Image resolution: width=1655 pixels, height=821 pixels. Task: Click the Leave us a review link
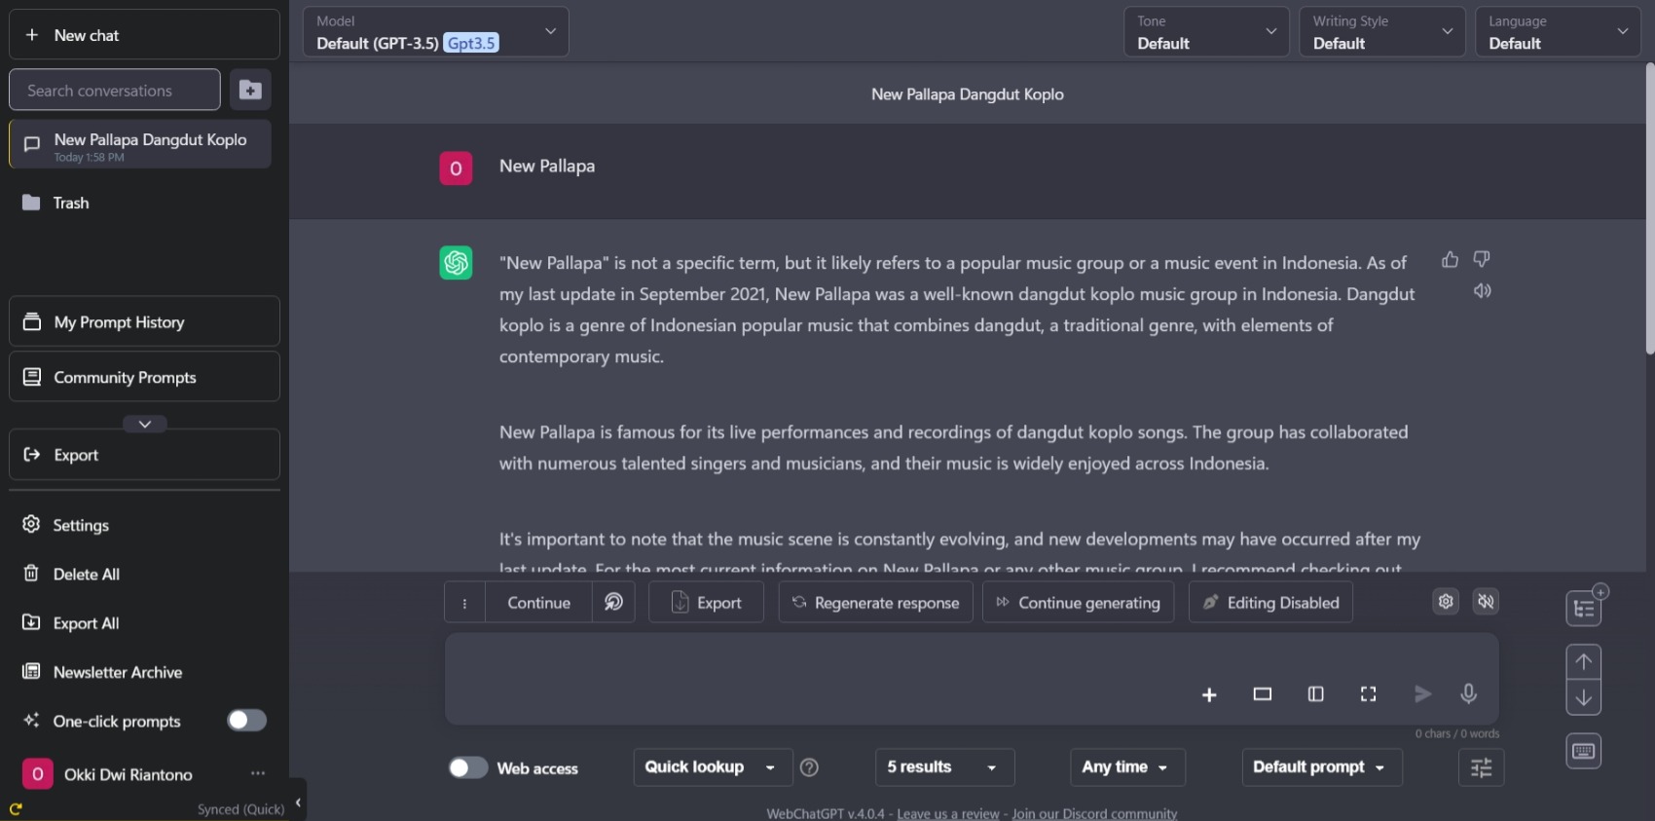pos(948,813)
